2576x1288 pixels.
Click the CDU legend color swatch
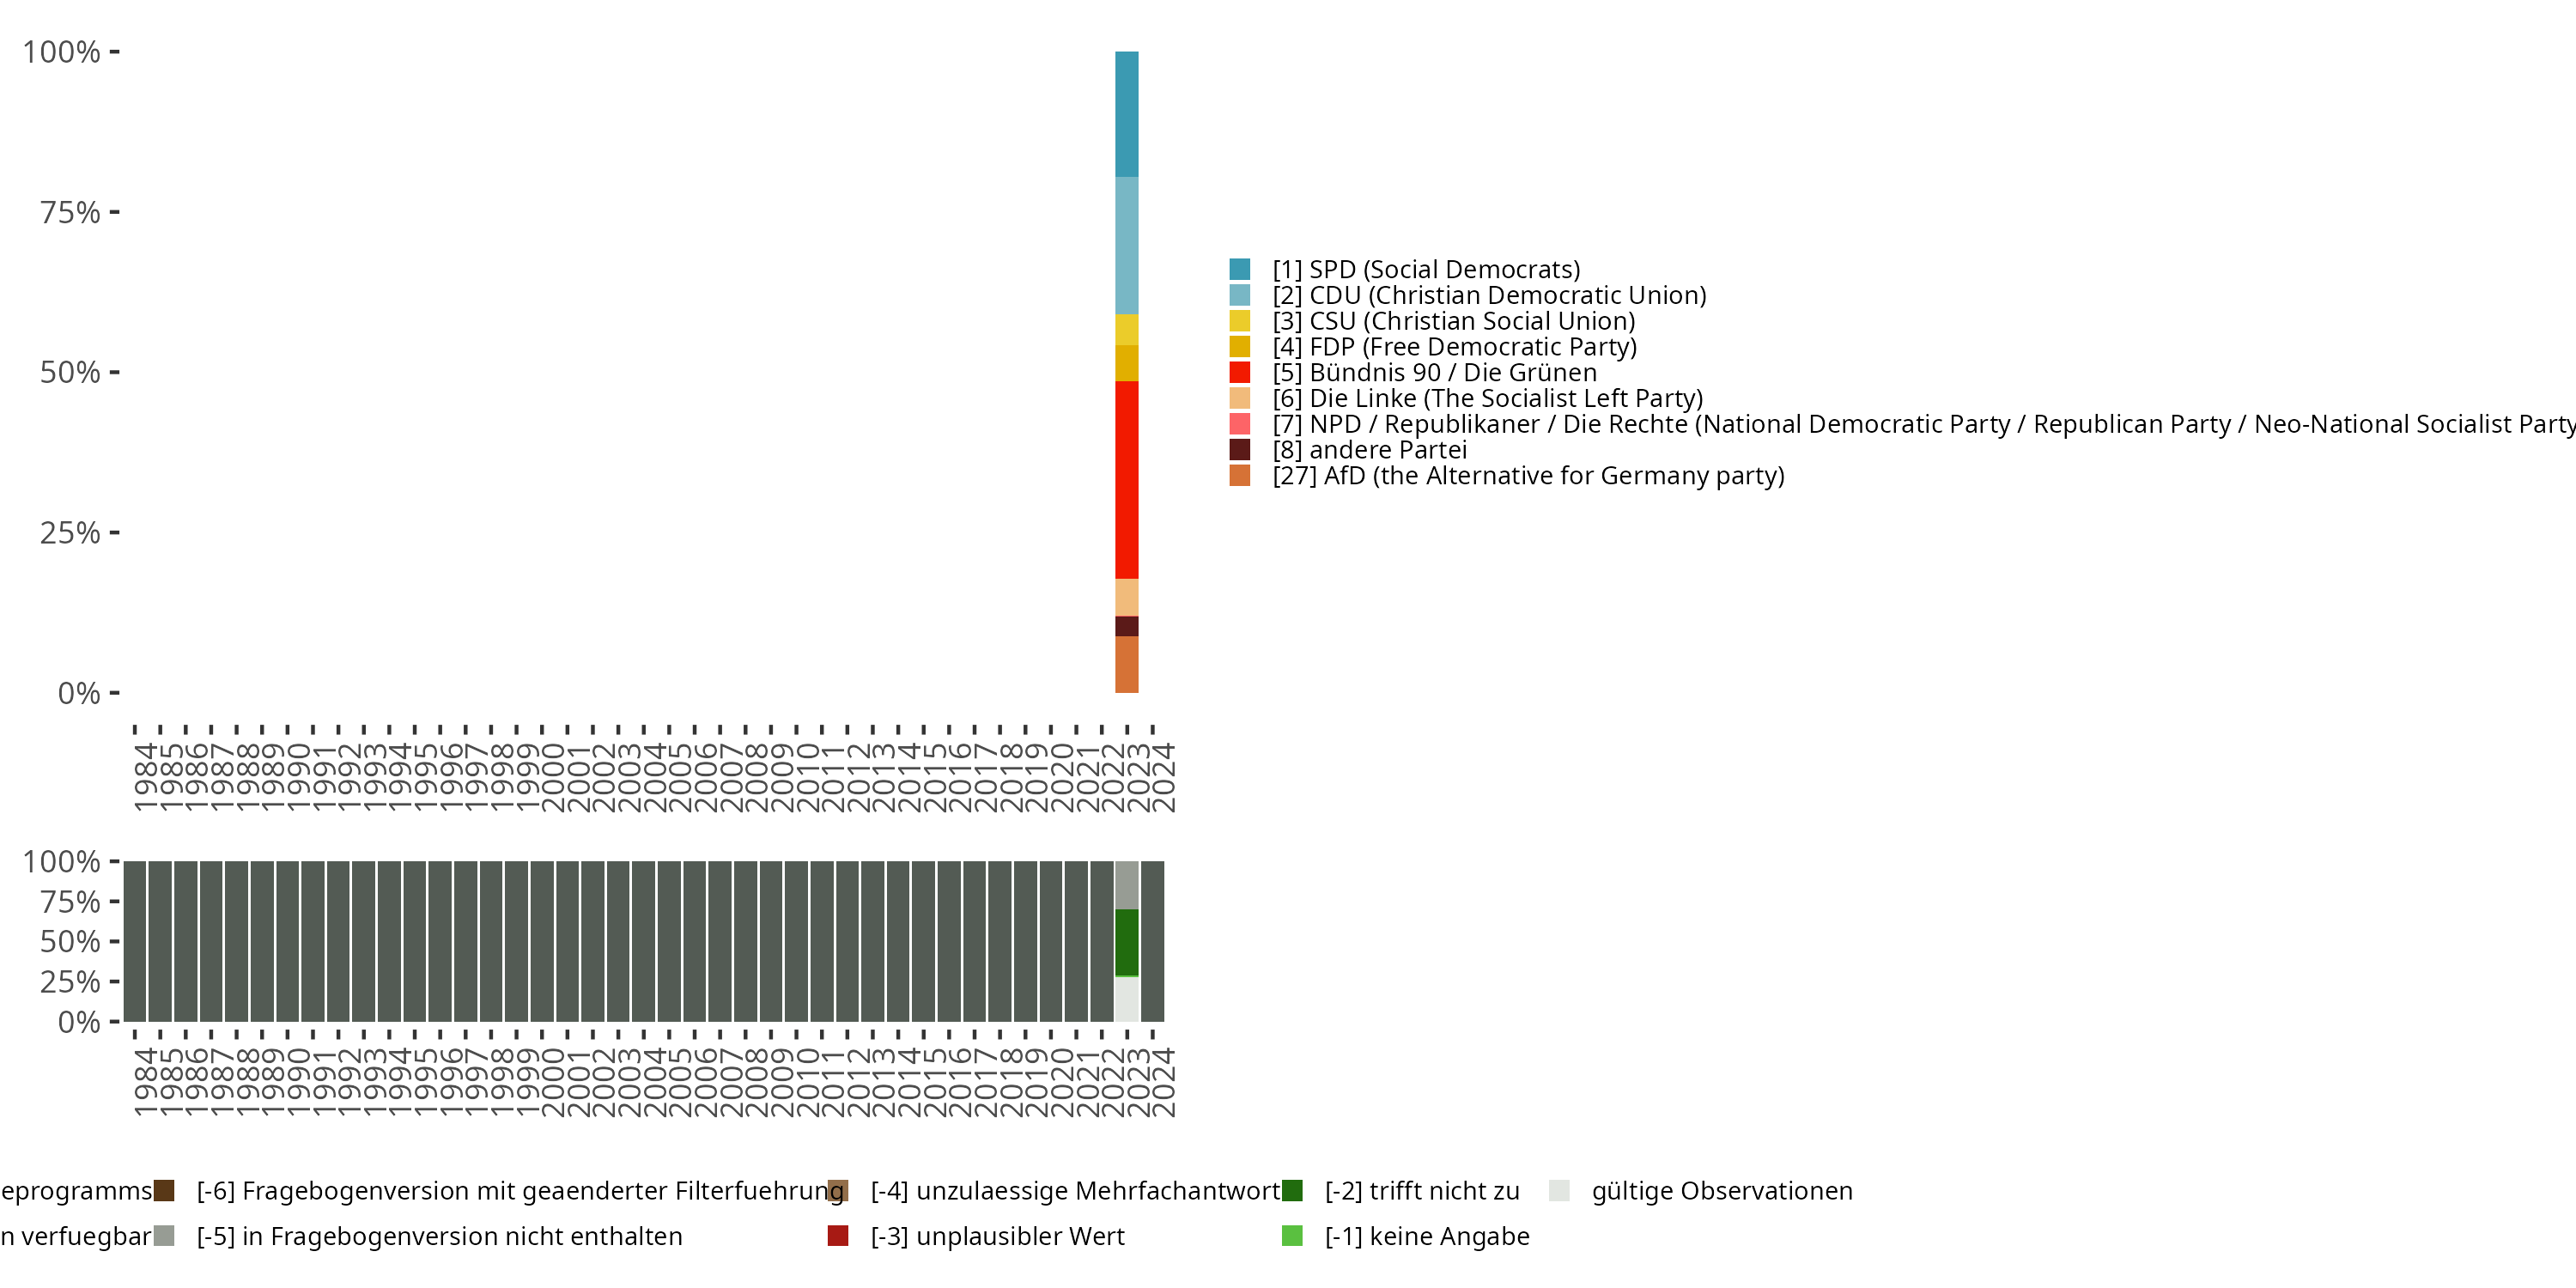1239,295
